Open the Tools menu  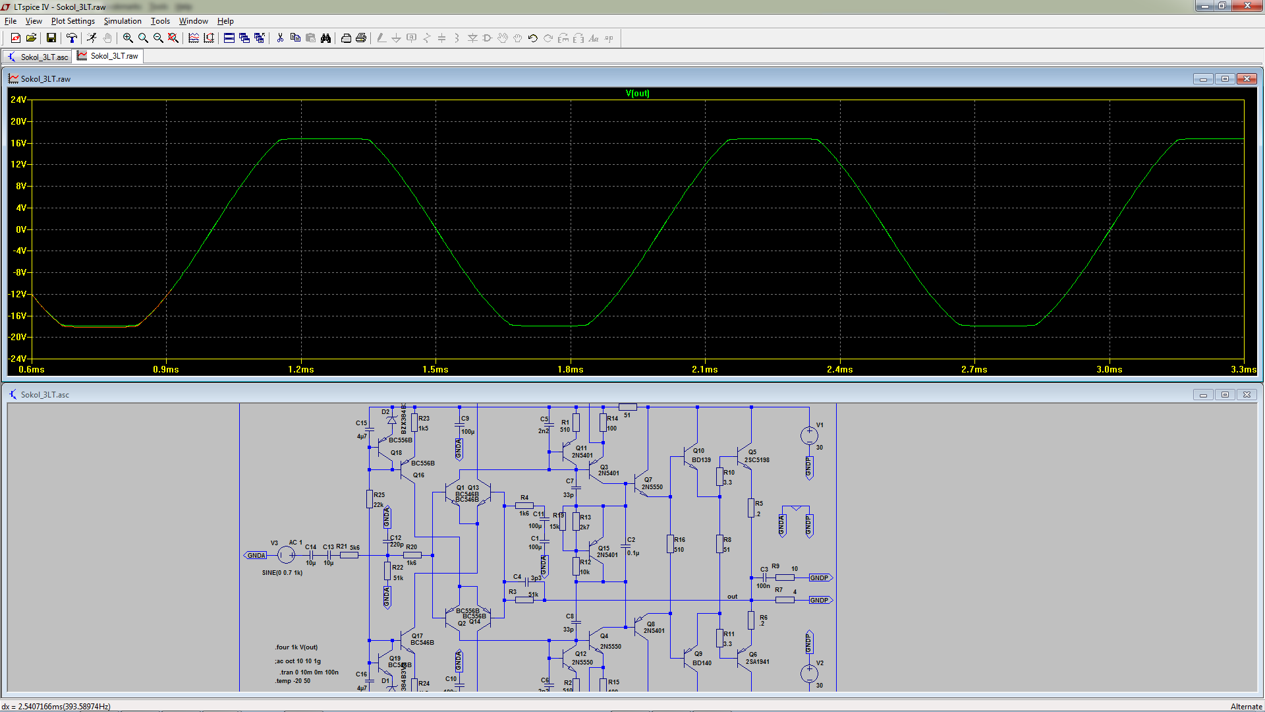[x=160, y=21]
